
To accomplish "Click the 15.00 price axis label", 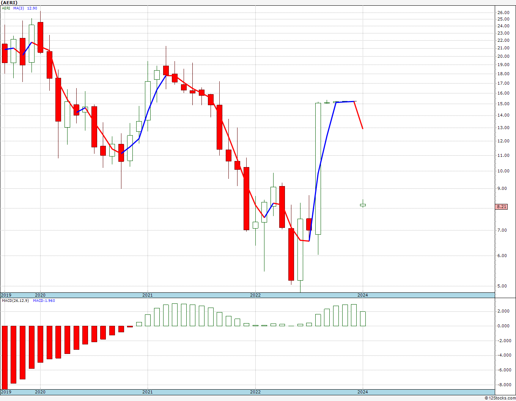I will coord(503,104).
